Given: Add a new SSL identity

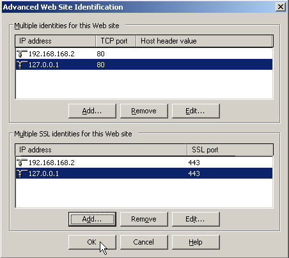Looking at the screenshot, I should coord(92,219).
